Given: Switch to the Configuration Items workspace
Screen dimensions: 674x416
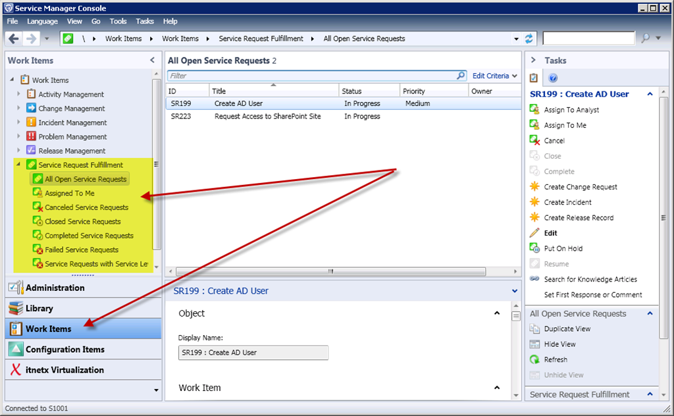Looking at the screenshot, I should [x=65, y=350].
